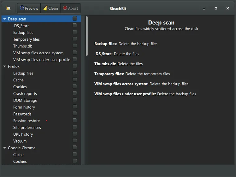Screen dimensions: 236x177
Task: Enable the DOM Storage checkbox
Action: (75, 100)
